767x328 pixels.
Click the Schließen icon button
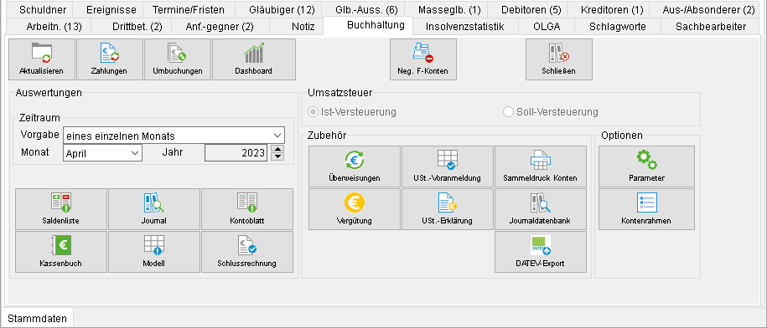[x=558, y=59]
